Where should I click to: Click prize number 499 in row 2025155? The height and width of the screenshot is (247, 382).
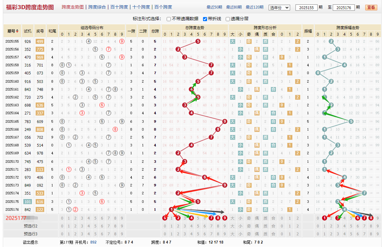[40, 41]
